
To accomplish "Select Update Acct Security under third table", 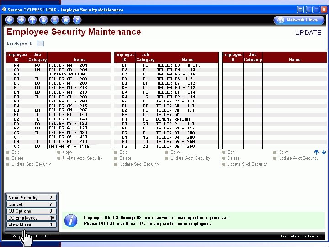I will click(x=296, y=158).
